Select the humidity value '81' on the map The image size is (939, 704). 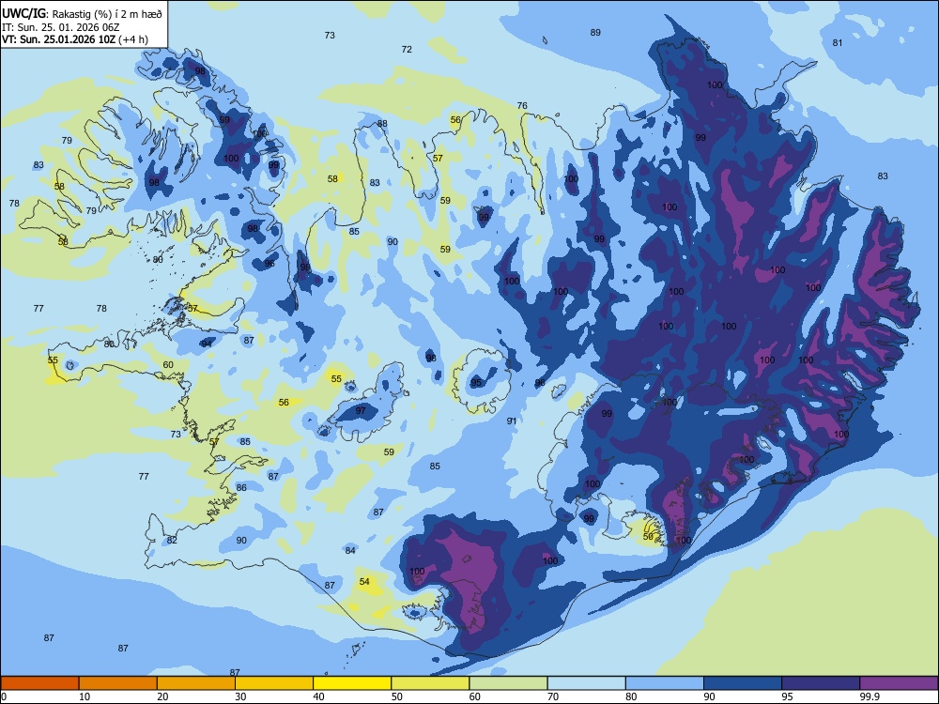pos(838,42)
